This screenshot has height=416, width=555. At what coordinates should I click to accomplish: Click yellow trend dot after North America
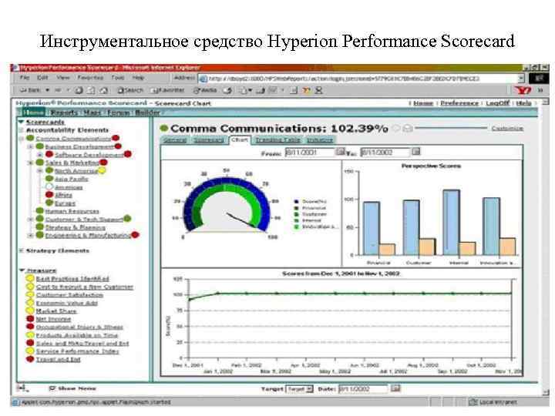click(x=102, y=170)
